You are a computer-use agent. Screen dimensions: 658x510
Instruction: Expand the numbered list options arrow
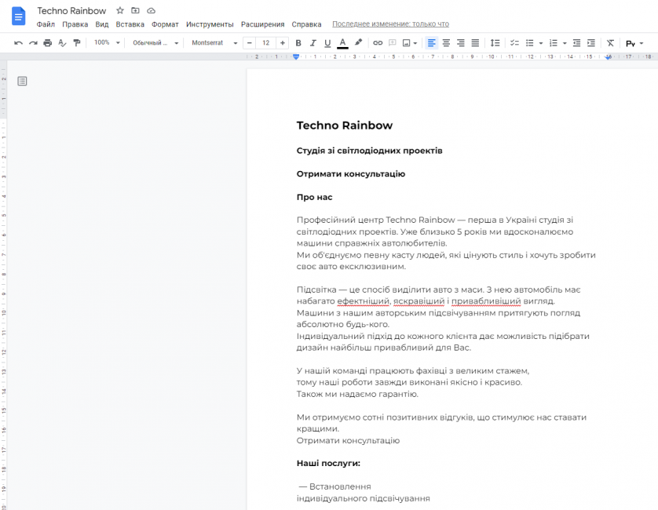pos(565,43)
